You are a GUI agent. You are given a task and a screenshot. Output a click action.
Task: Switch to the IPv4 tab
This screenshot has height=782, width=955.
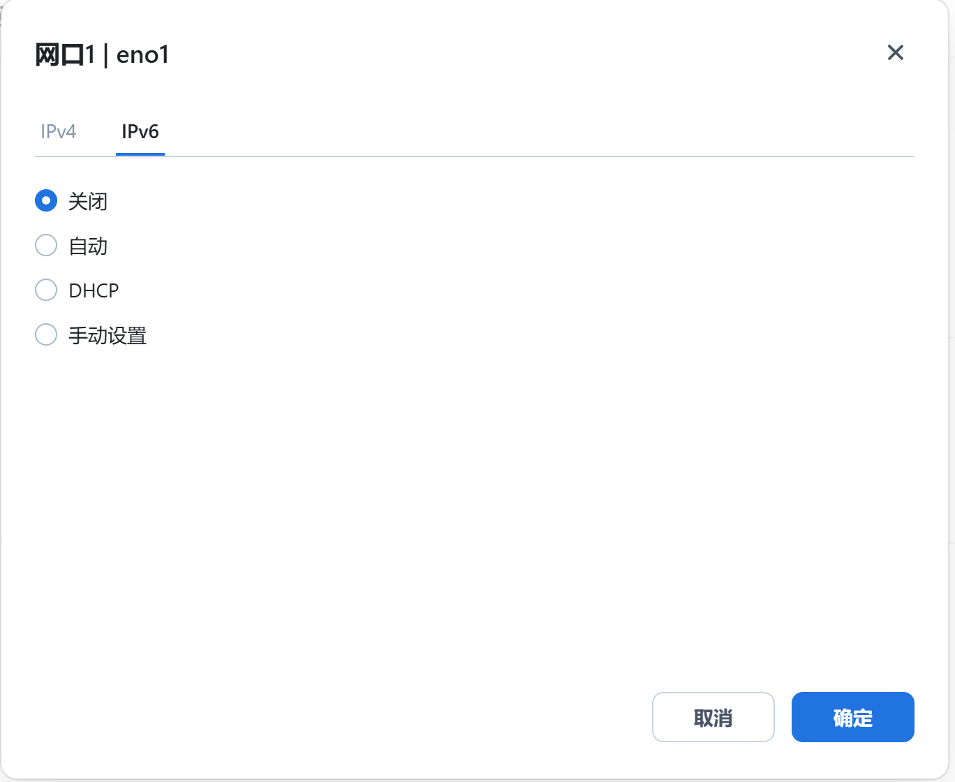coord(59,131)
